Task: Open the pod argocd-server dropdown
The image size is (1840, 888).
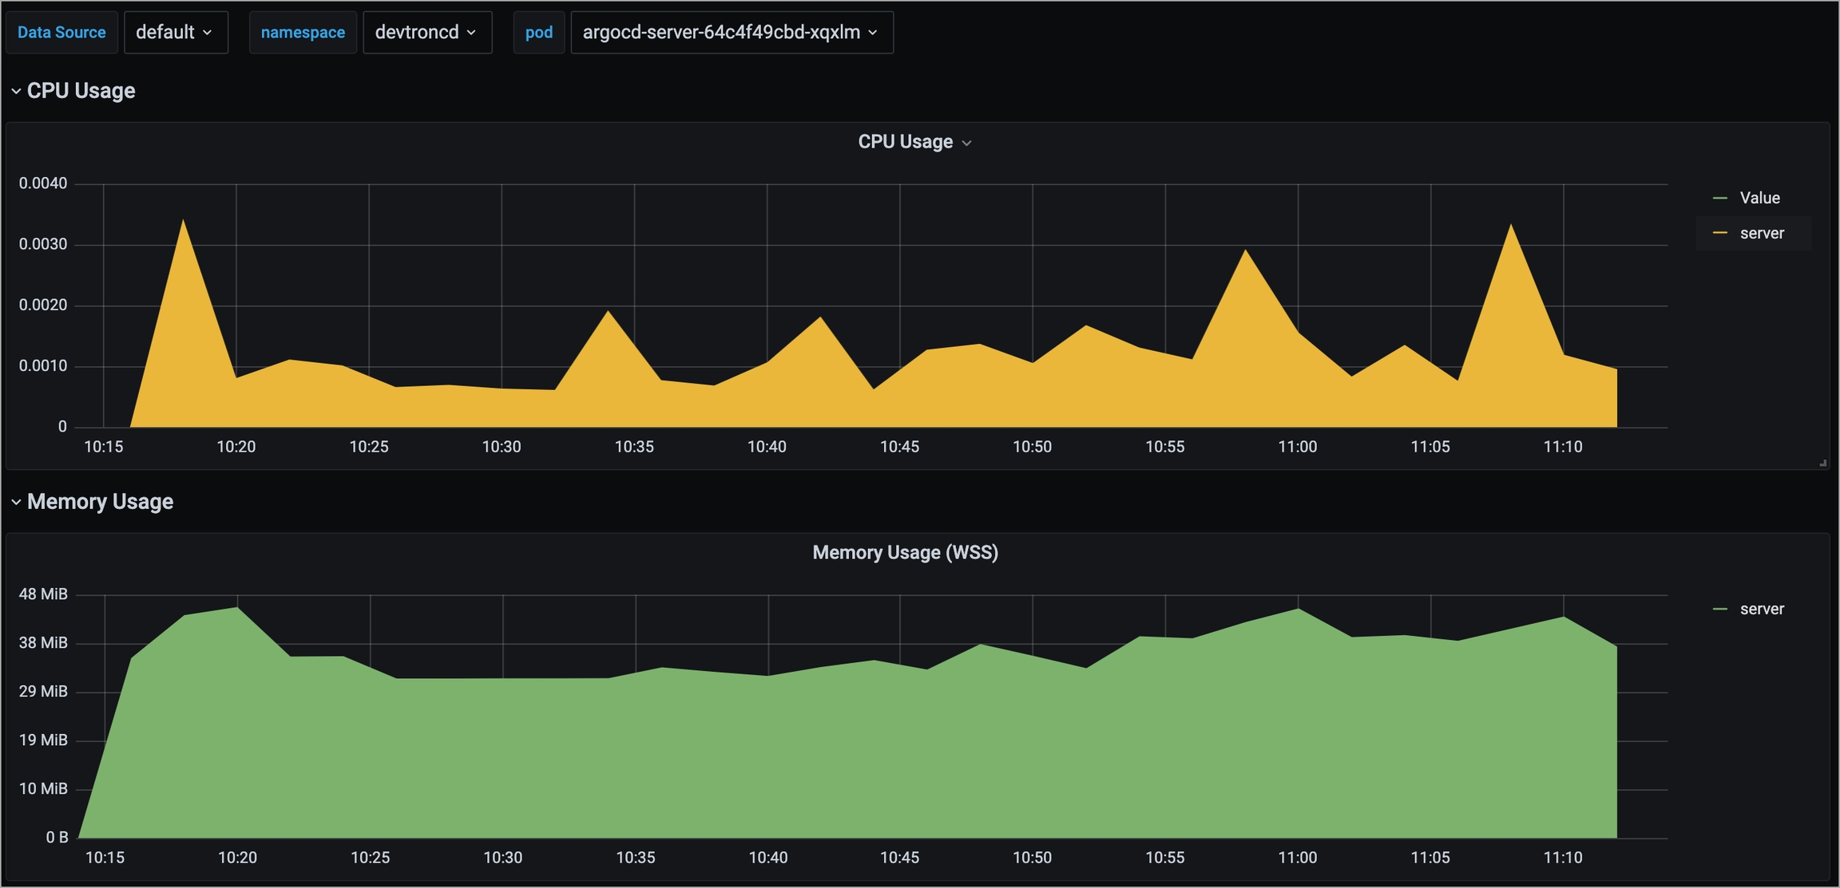Action: click(x=731, y=33)
